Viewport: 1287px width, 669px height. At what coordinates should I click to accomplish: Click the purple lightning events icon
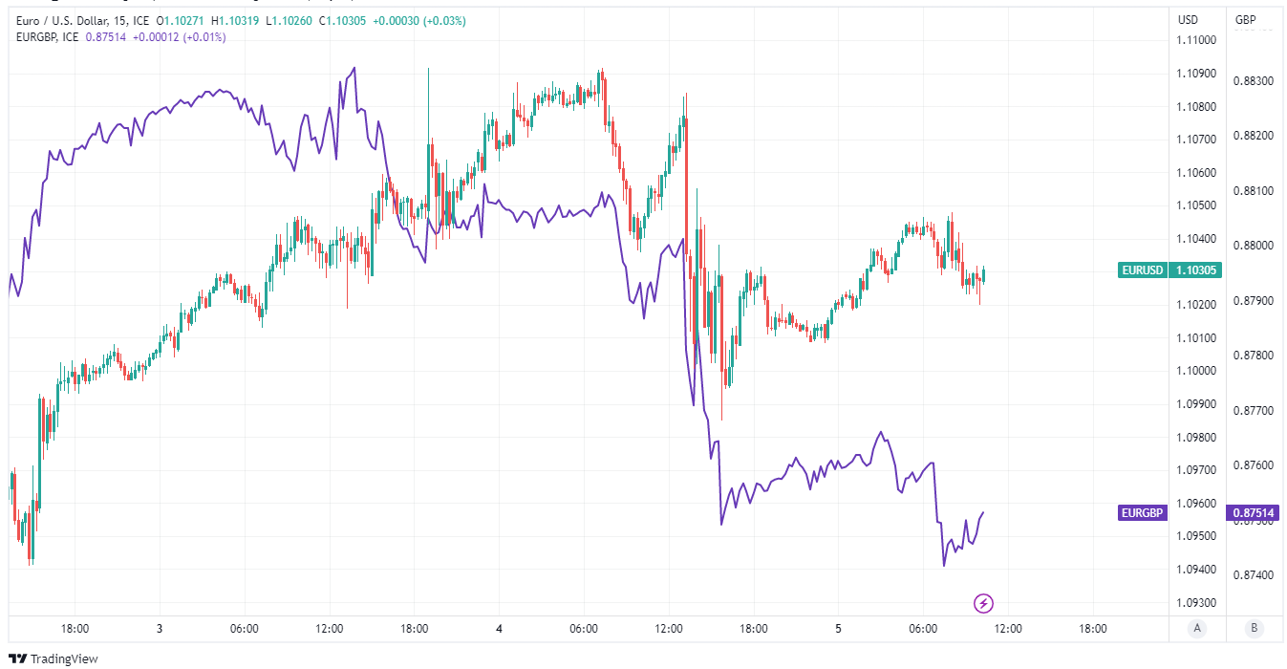point(984,603)
